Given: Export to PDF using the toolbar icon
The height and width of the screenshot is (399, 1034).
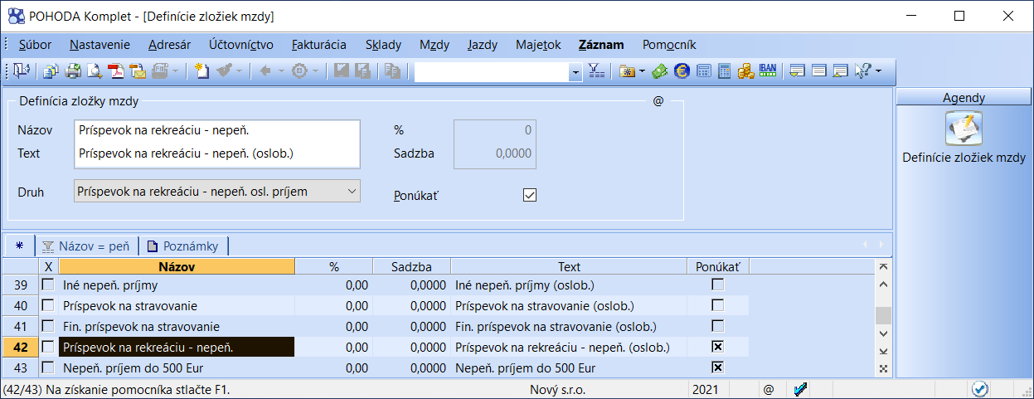Looking at the screenshot, I should 116,71.
